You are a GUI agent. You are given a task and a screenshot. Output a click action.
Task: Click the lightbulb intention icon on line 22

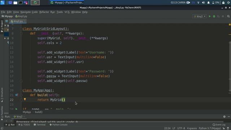[25, 99]
